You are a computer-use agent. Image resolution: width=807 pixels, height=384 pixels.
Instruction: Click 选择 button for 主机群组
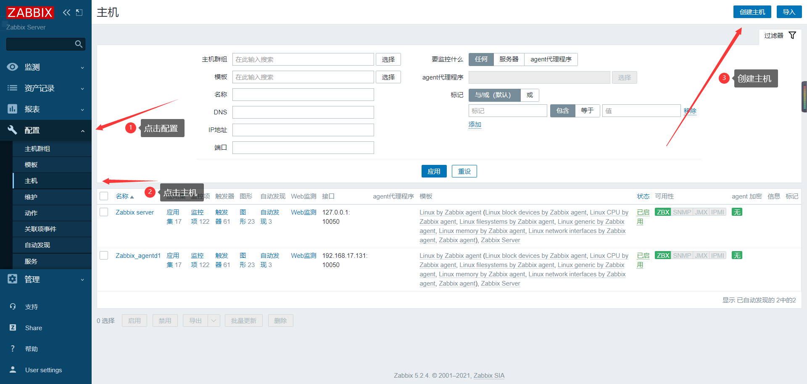(x=388, y=59)
